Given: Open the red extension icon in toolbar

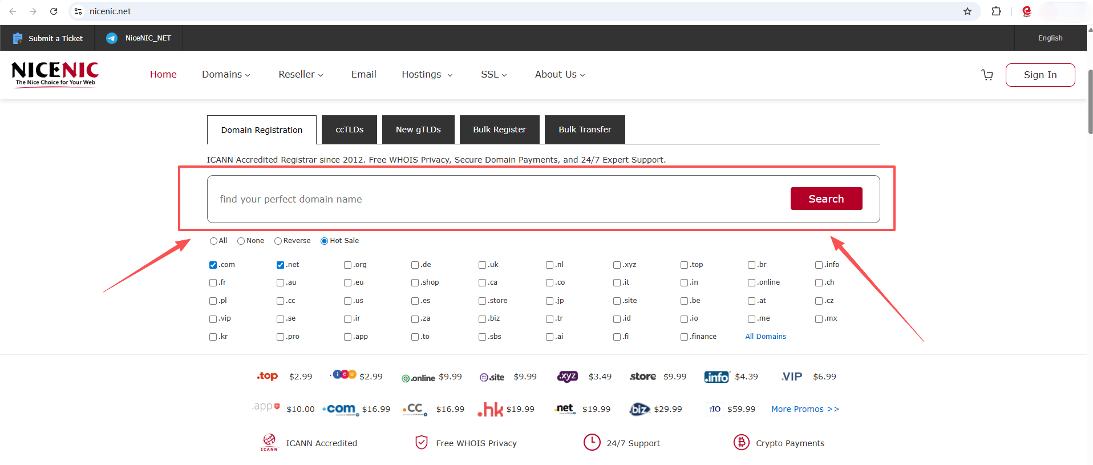Looking at the screenshot, I should click(x=1027, y=11).
